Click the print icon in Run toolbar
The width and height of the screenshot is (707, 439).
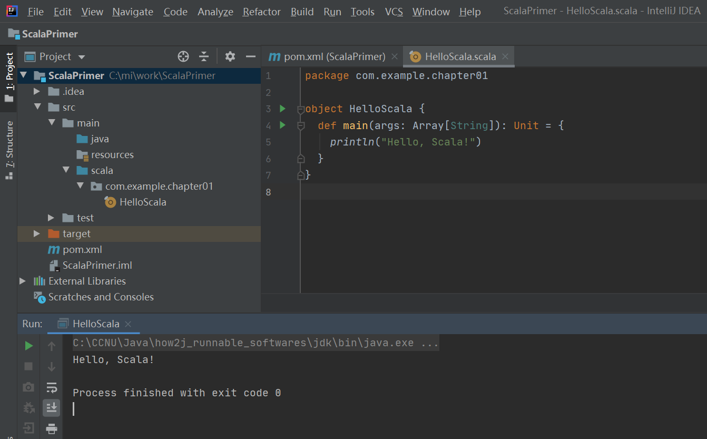(52, 428)
